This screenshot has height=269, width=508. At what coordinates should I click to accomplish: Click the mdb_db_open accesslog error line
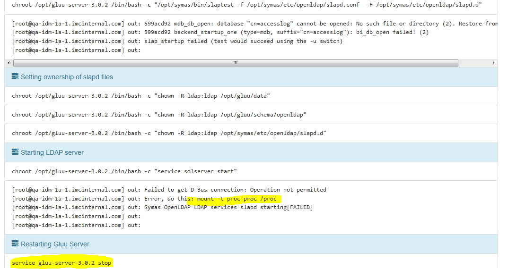[254, 24]
